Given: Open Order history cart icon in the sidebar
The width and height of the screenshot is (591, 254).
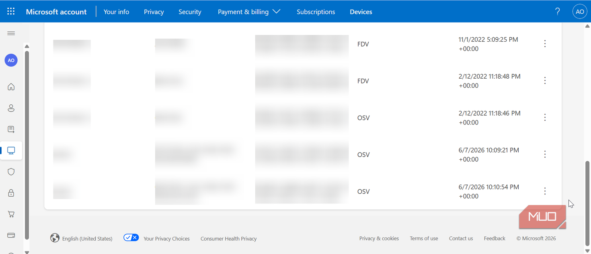Looking at the screenshot, I should click(x=11, y=214).
